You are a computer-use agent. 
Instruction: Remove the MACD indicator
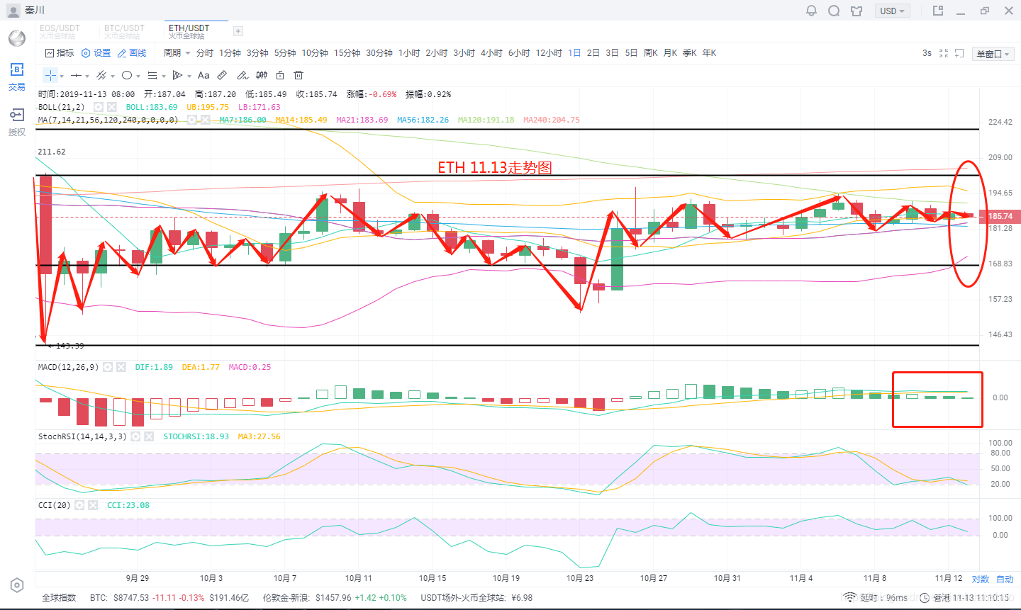[x=121, y=367]
